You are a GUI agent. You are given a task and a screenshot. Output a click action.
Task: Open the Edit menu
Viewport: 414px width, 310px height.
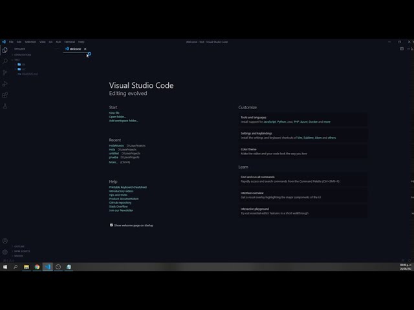19,41
